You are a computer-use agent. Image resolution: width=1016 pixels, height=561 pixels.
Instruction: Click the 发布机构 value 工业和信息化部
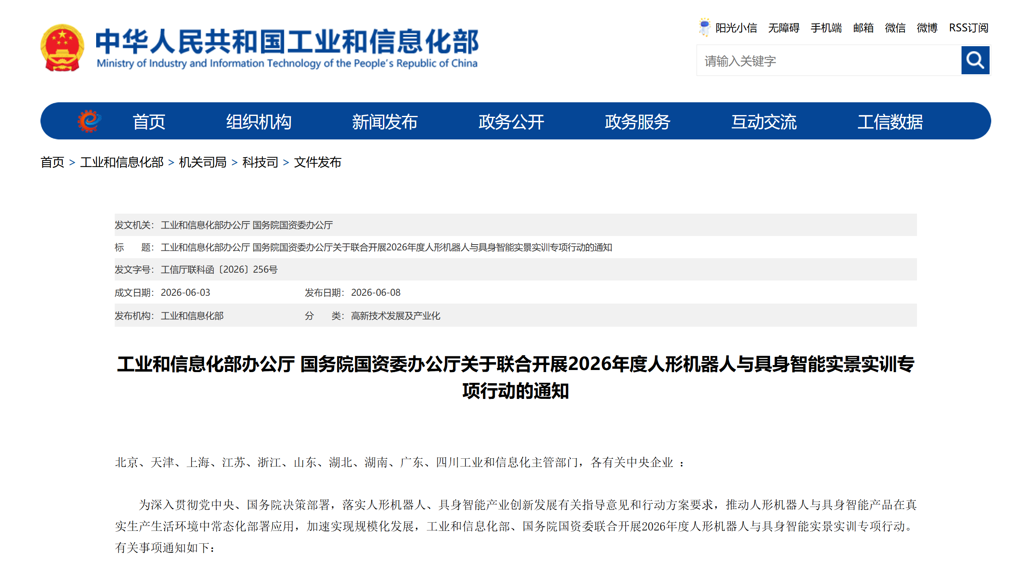tap(192, 316)
